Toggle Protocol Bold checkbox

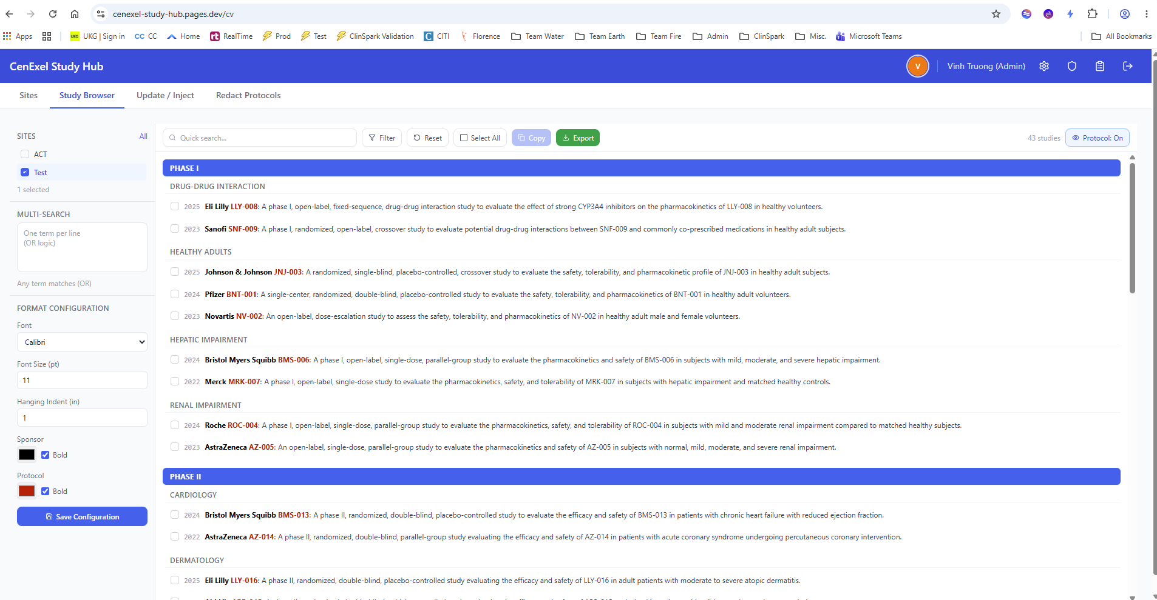click(45, 492)
